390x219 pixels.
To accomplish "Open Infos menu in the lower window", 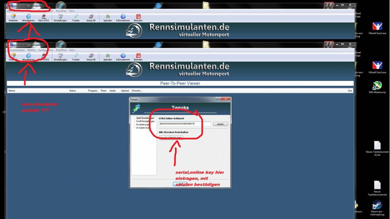I will 72,50.
